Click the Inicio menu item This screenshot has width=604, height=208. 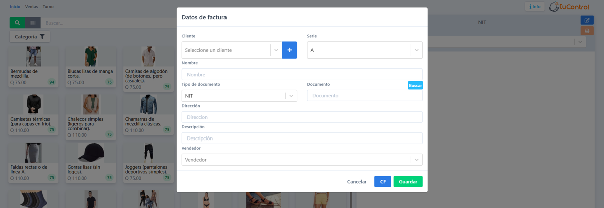pyautogui.click(x=15, y=7)
